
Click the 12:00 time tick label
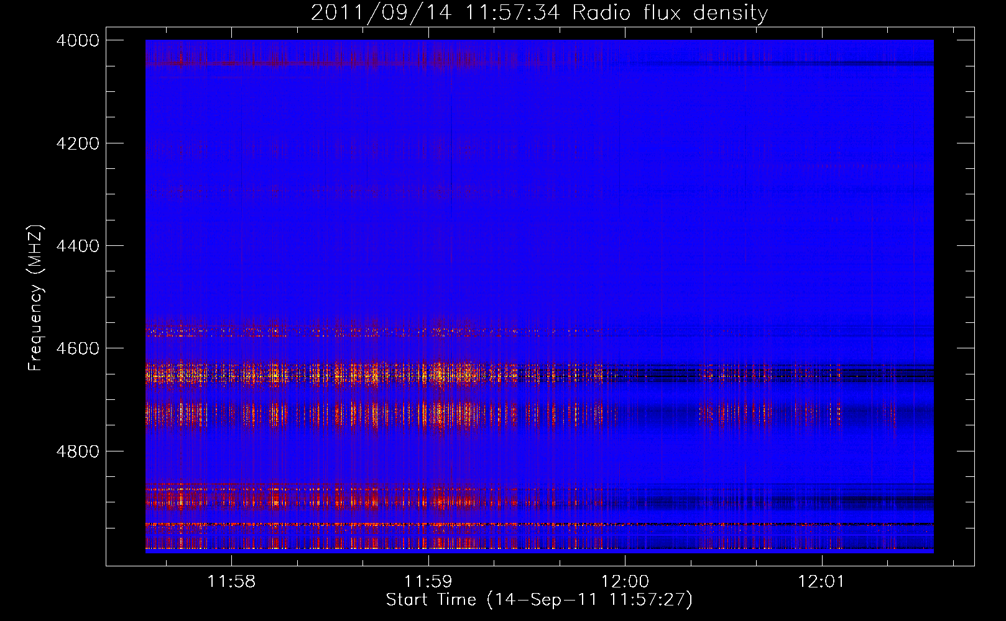(625, 582)
